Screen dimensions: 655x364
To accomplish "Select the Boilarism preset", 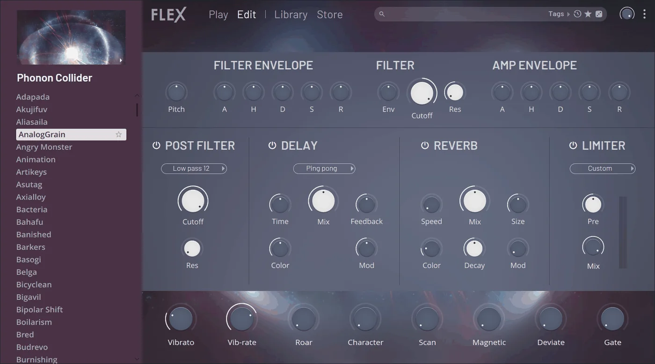I will 34,322.
